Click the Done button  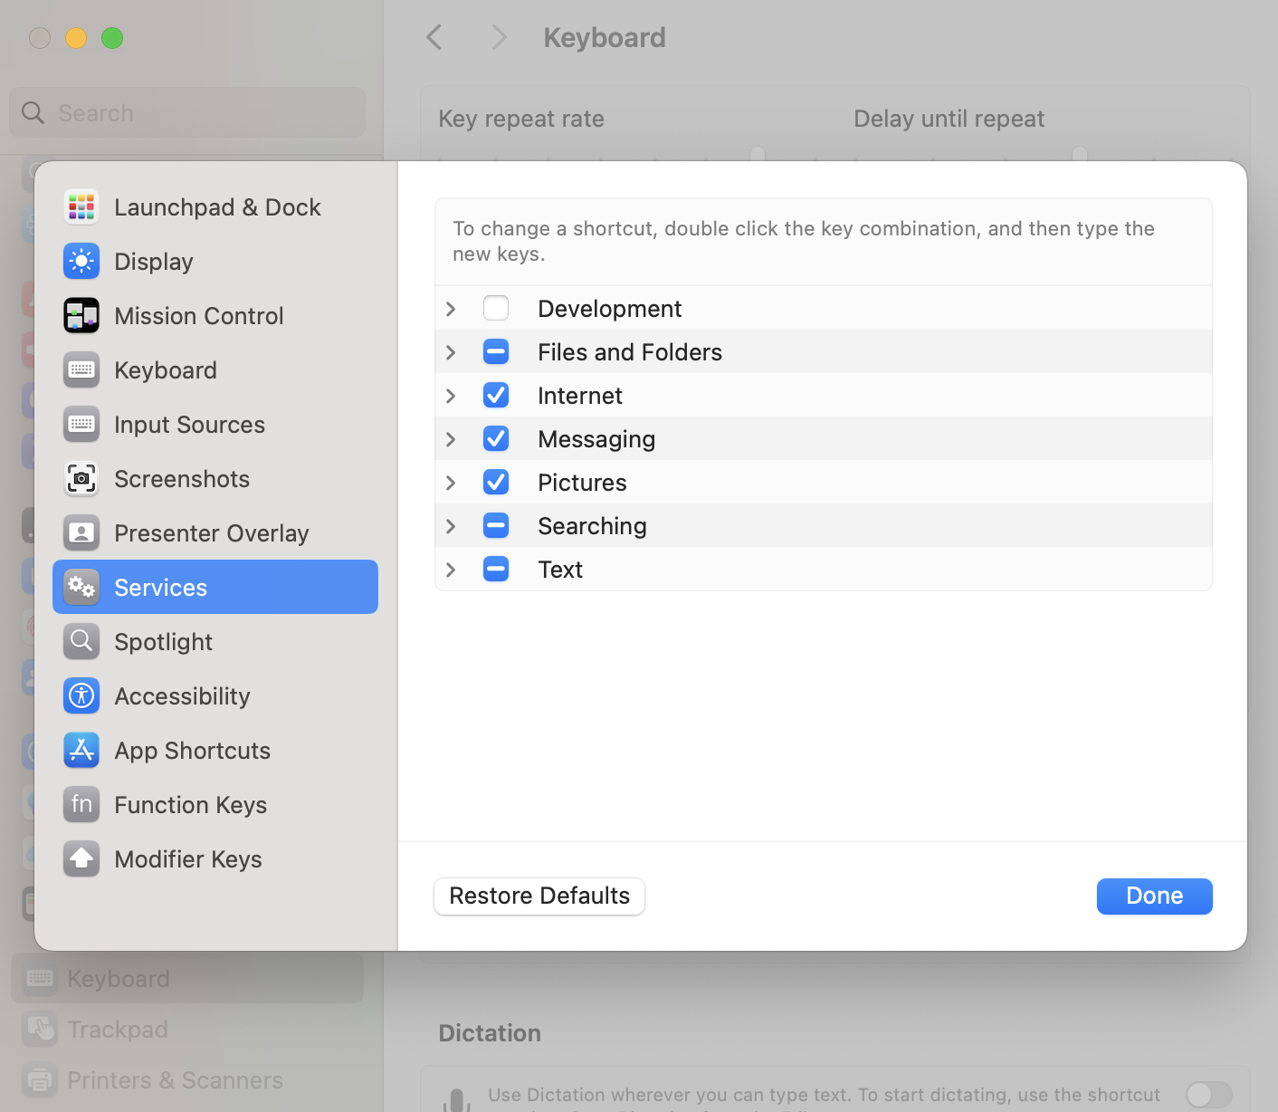point(1154,896)
